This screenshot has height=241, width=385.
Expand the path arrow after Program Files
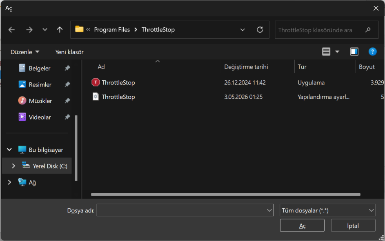136,30
